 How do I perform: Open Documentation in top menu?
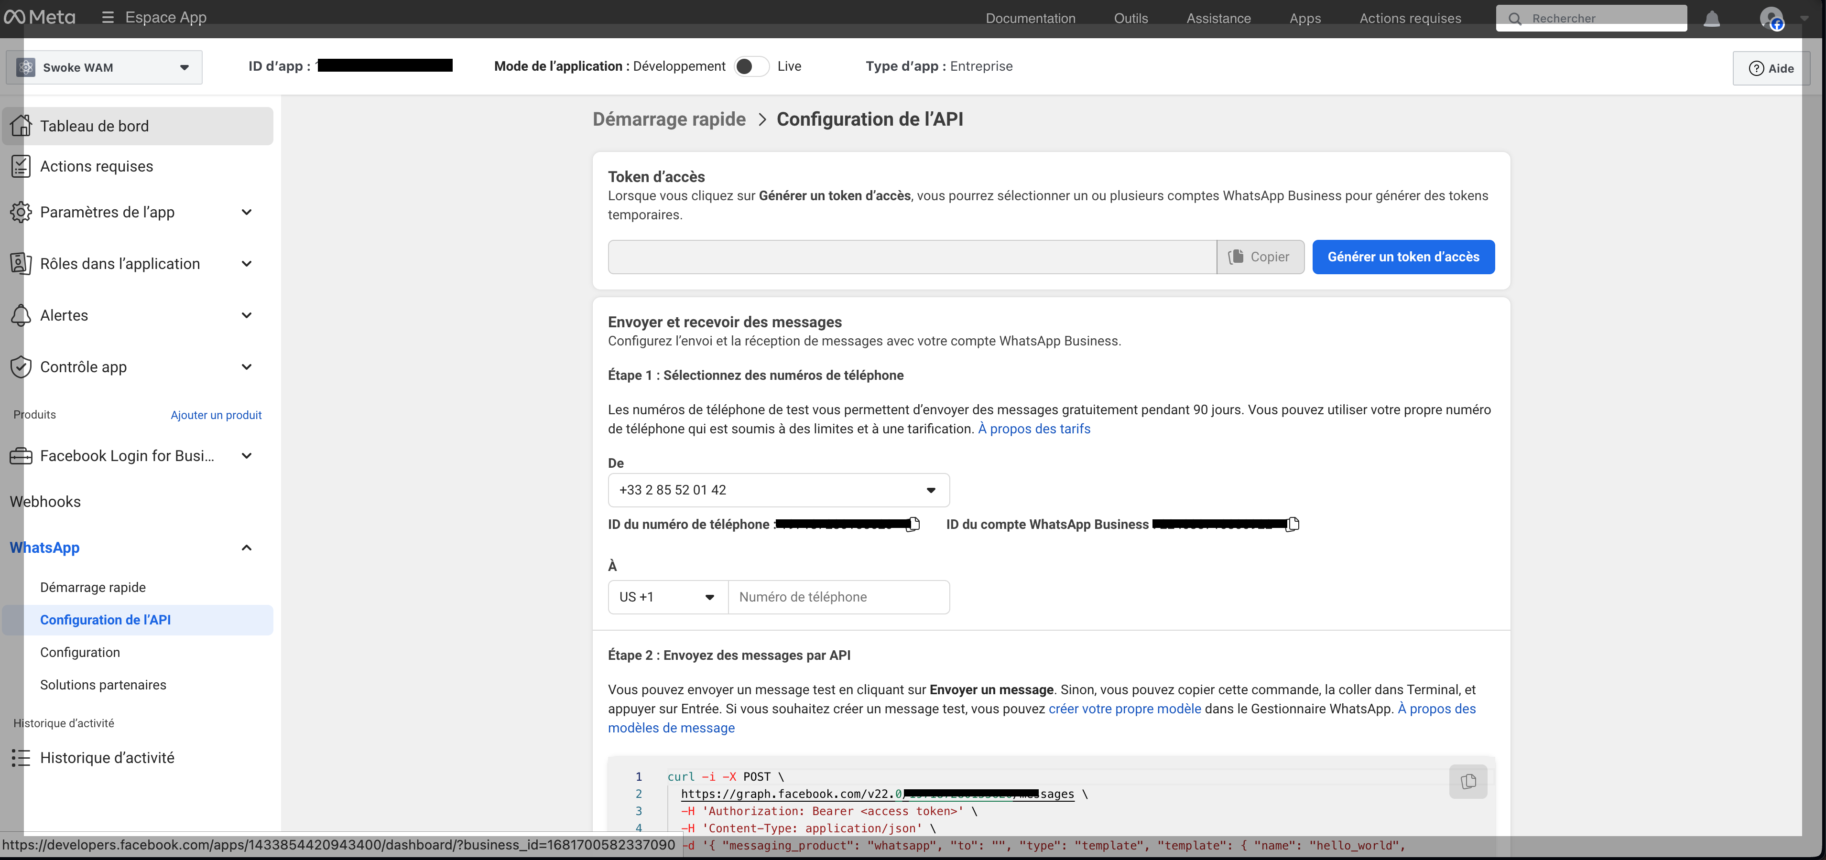click(1030, 19)
